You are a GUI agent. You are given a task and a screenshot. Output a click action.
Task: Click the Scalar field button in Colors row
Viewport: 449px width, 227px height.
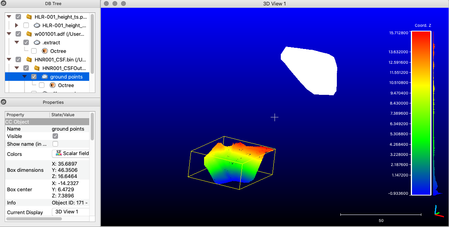pyautogui.click(x=70, y=154)
